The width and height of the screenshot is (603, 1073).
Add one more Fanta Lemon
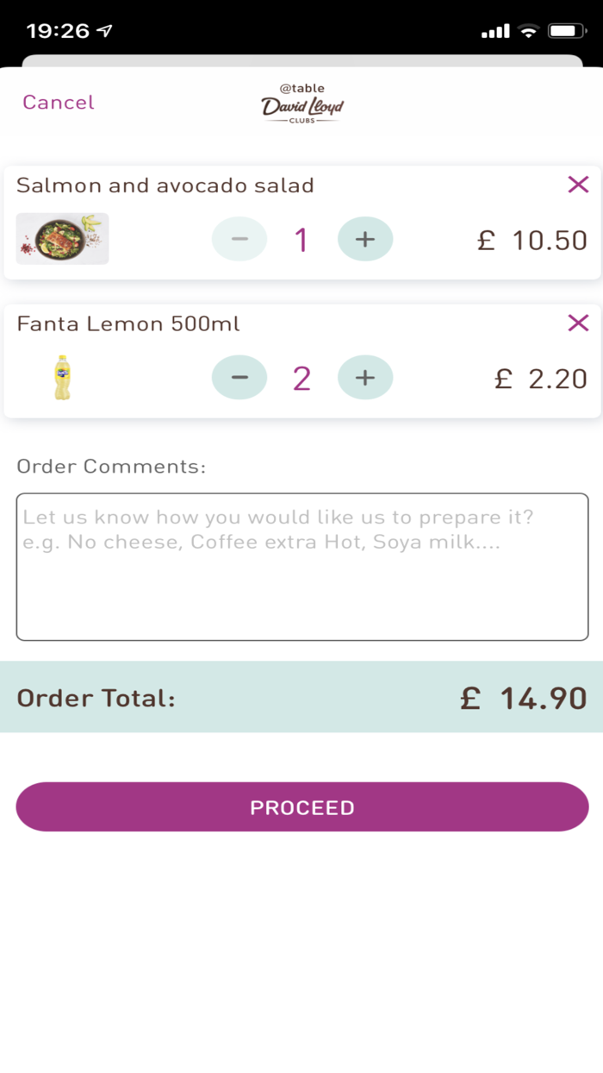tap(365, 378)
